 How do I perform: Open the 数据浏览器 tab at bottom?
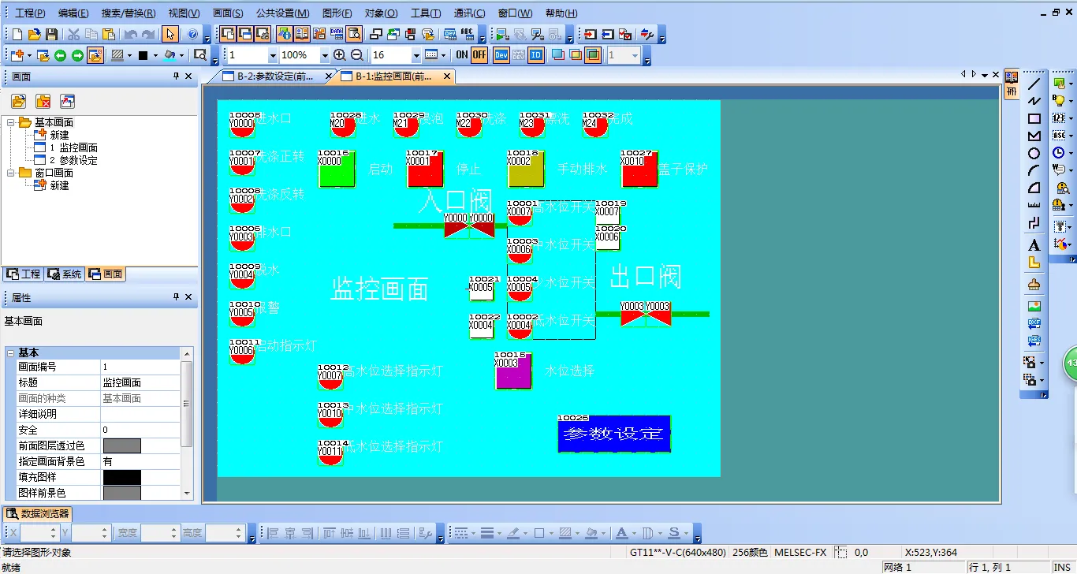[x=39, y=513]
